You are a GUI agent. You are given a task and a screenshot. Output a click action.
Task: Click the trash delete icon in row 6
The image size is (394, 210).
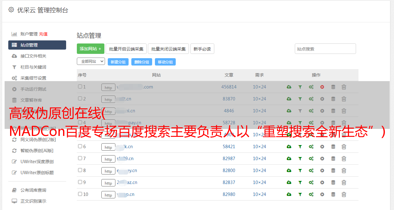tap(344, 147)
